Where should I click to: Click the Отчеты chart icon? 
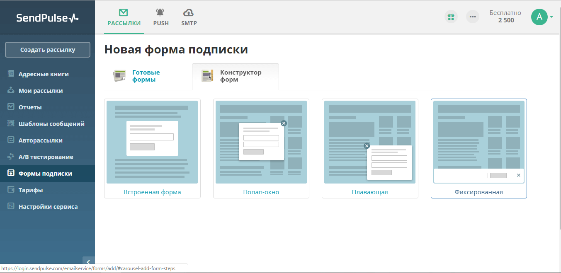tap(11, 107)
